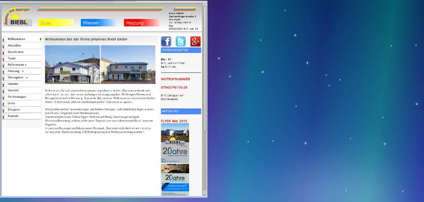Click the emergency number 07942/76110-25
This screenshot has width=424, height=202.
click(174, 88)
